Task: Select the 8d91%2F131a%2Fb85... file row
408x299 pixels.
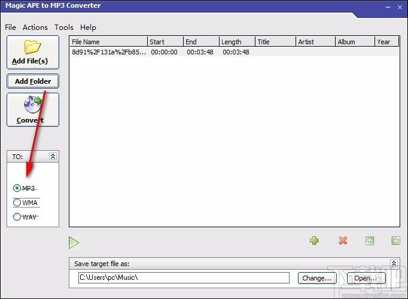Action: [x=234, y=52]
